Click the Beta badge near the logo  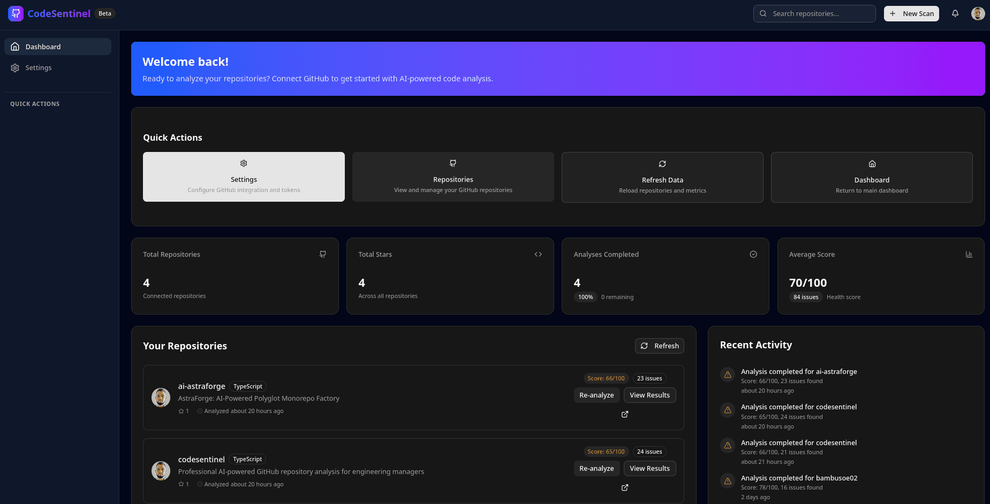tap(105, 13)
